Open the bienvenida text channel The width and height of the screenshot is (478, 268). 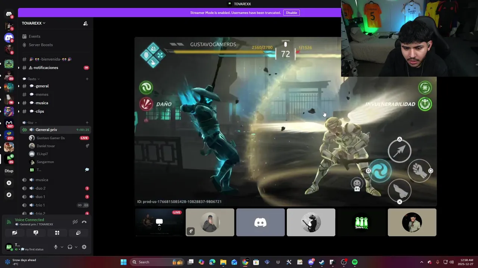point(55,59)
